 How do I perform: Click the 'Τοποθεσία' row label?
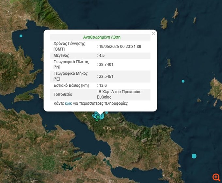pyautogui.click(x=62, y=95)
